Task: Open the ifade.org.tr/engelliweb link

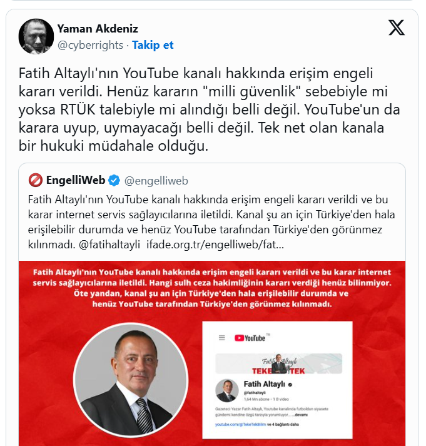Action: 215,245
